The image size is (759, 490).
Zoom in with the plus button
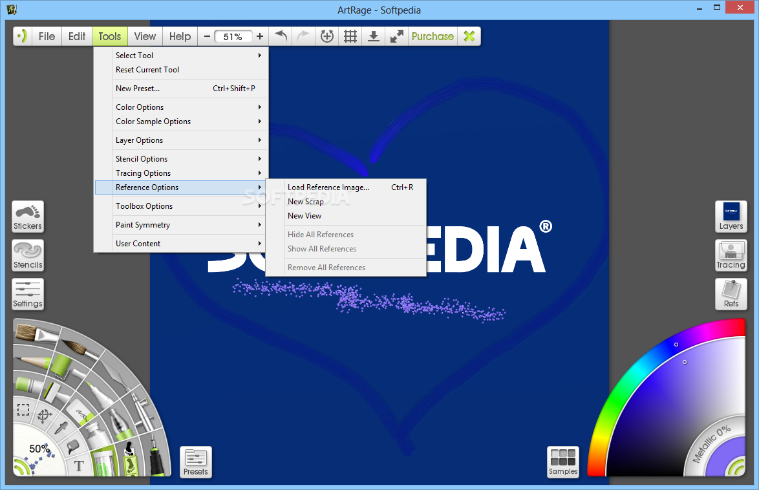coord(260,36)
